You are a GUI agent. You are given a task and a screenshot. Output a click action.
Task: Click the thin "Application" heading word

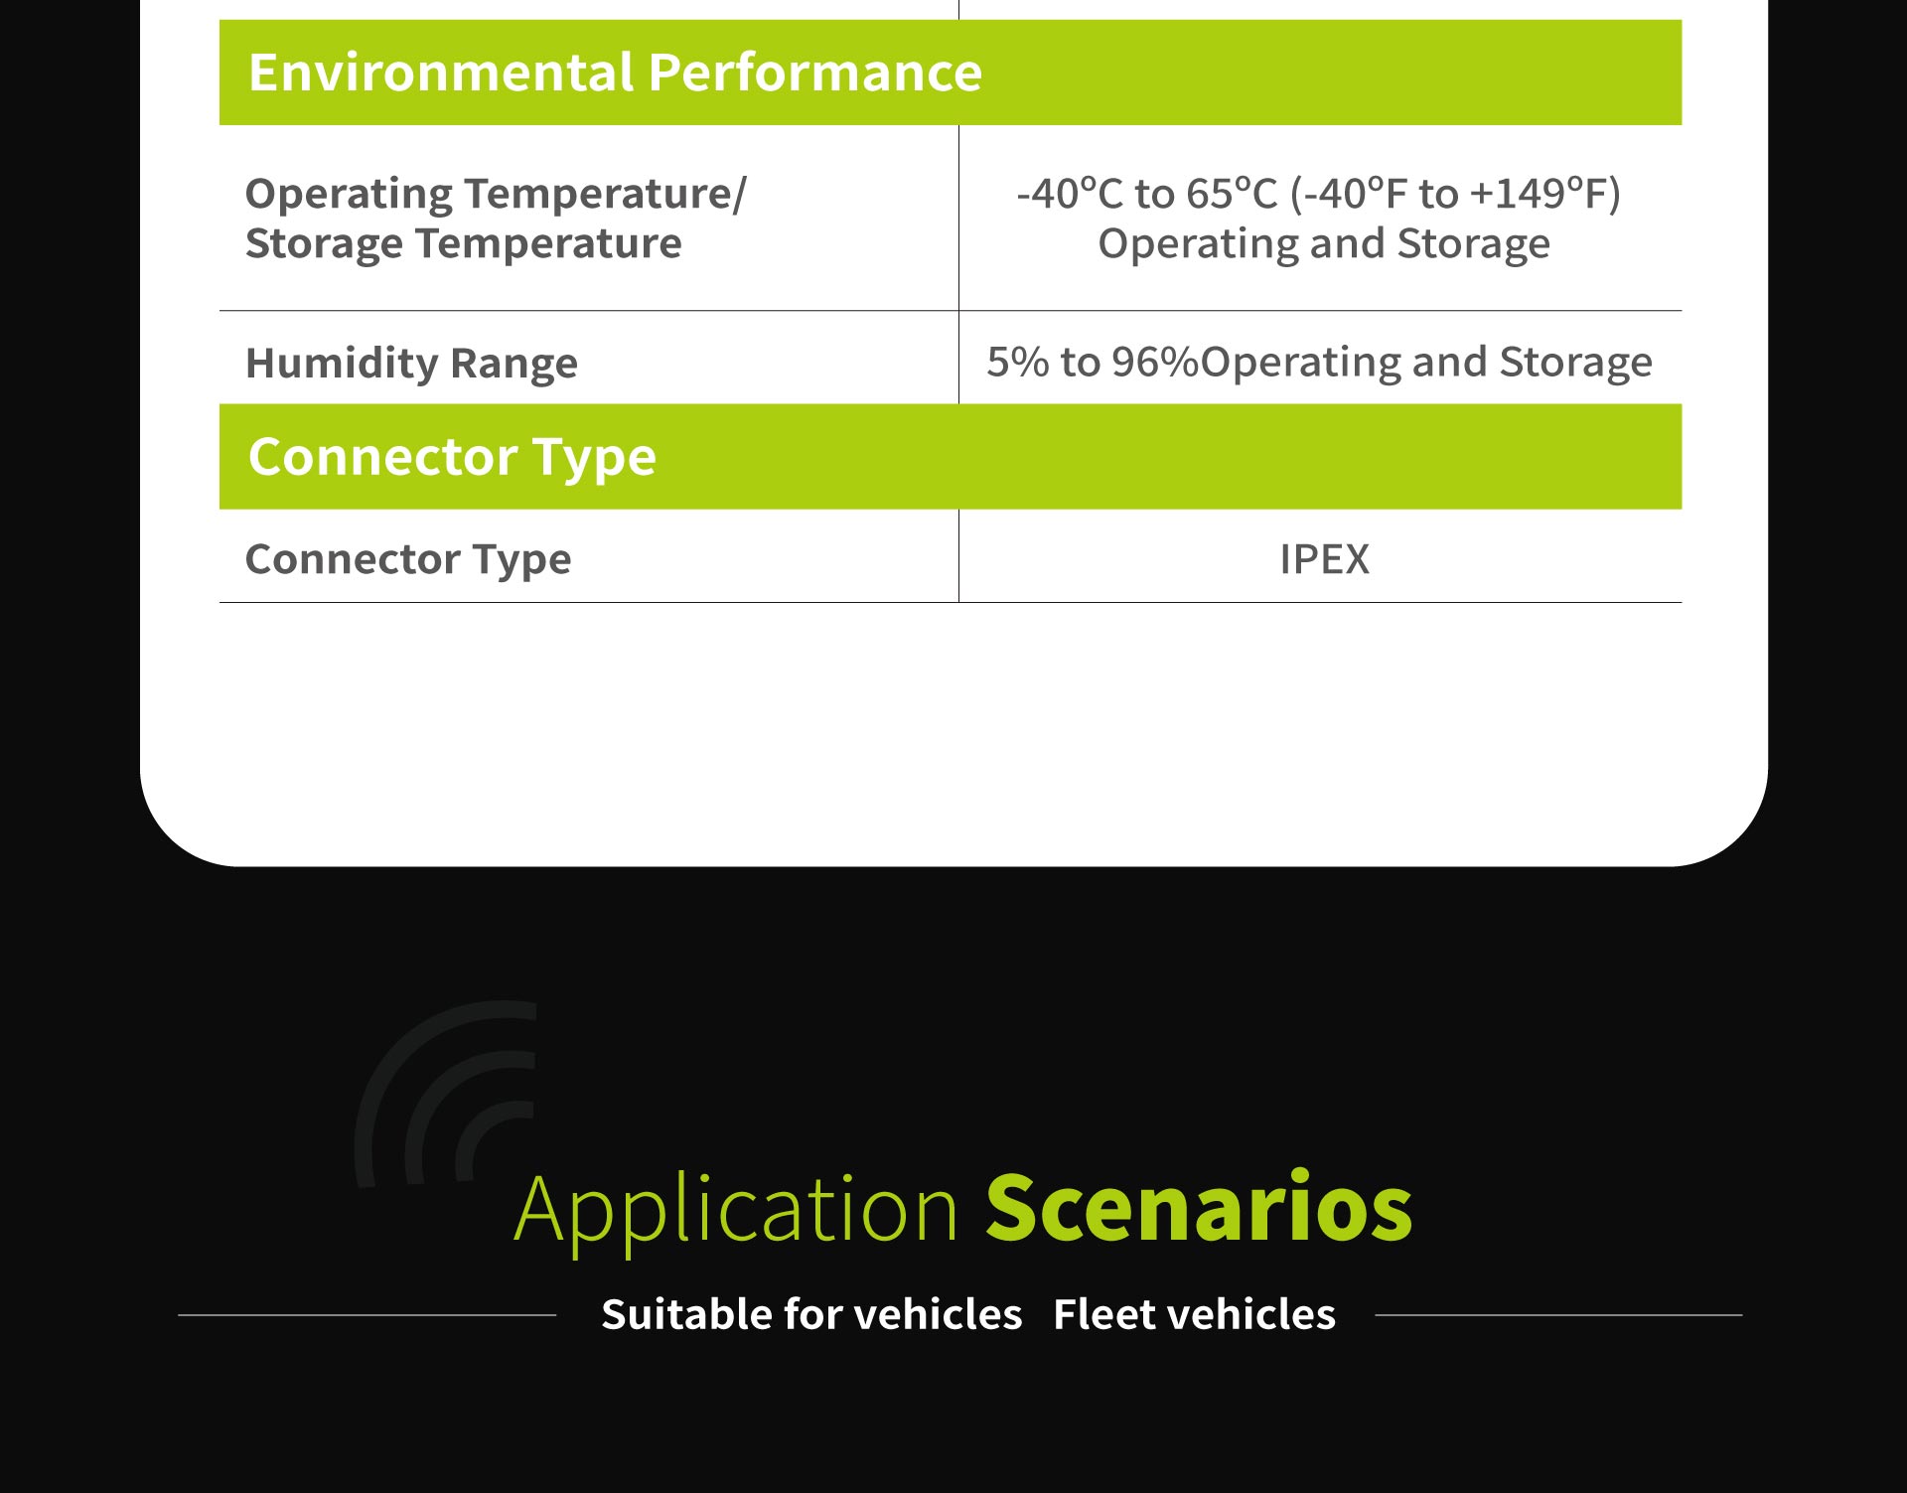pyautogui.click(x=735, y=1210)
